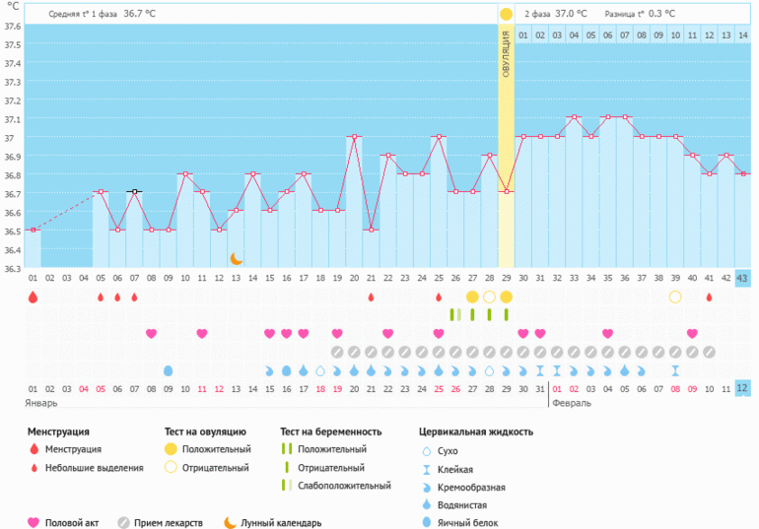The width and height of the screenshot is (759, 529).
Task: Click the crescent moon icon on the chart
Action: (x=237, y=258)
